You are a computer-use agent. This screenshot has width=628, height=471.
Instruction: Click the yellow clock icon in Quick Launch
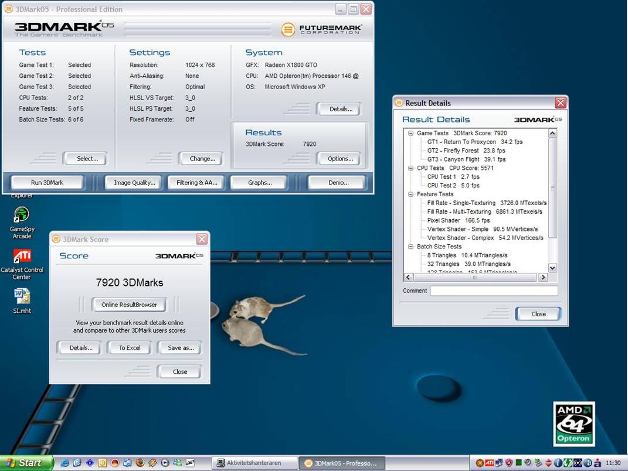click(103, 463)
